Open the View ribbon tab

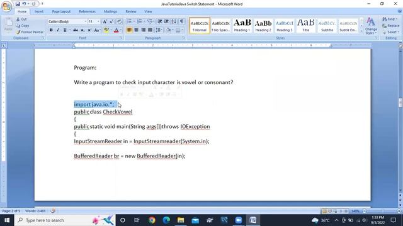click(x=148, y=11)
